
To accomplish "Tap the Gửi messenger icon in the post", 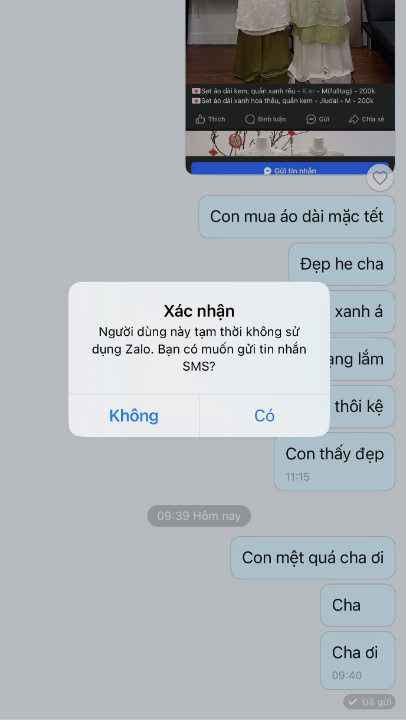I will click(311, 119).
